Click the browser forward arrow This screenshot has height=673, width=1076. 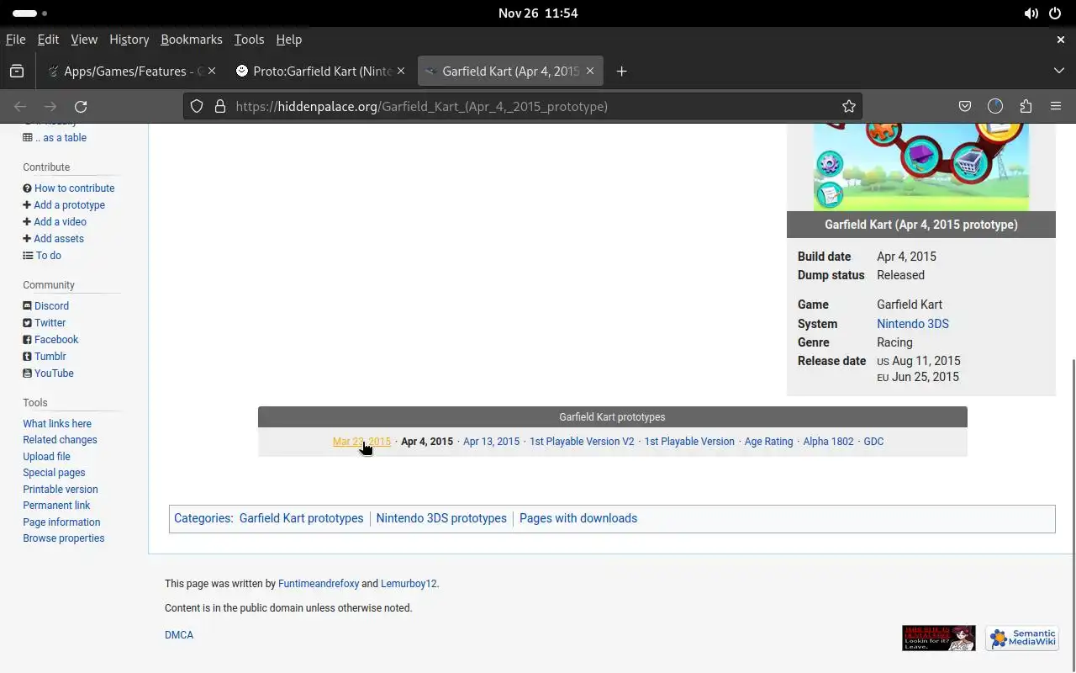pos(50,106)
